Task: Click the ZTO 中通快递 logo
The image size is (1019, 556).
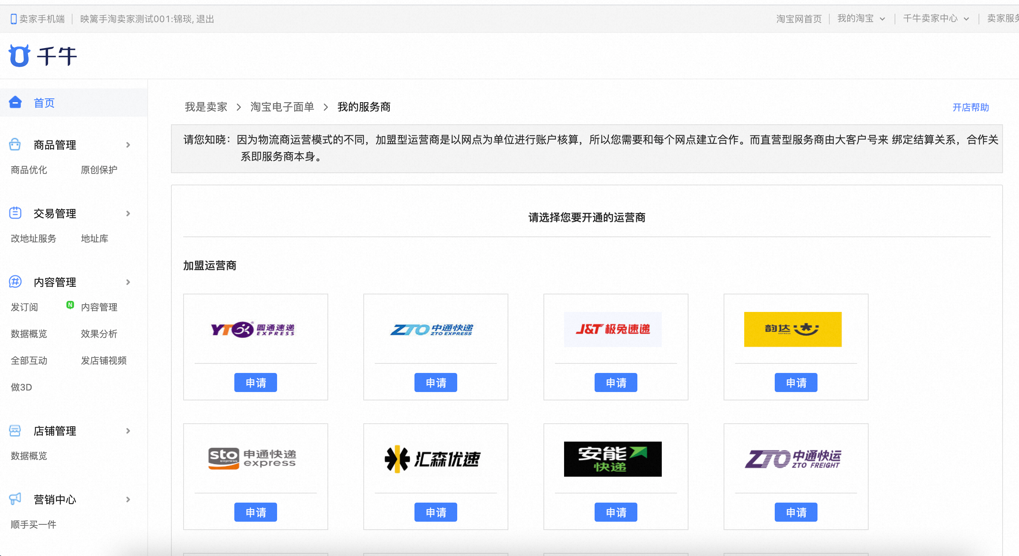Action: point(432,329)
